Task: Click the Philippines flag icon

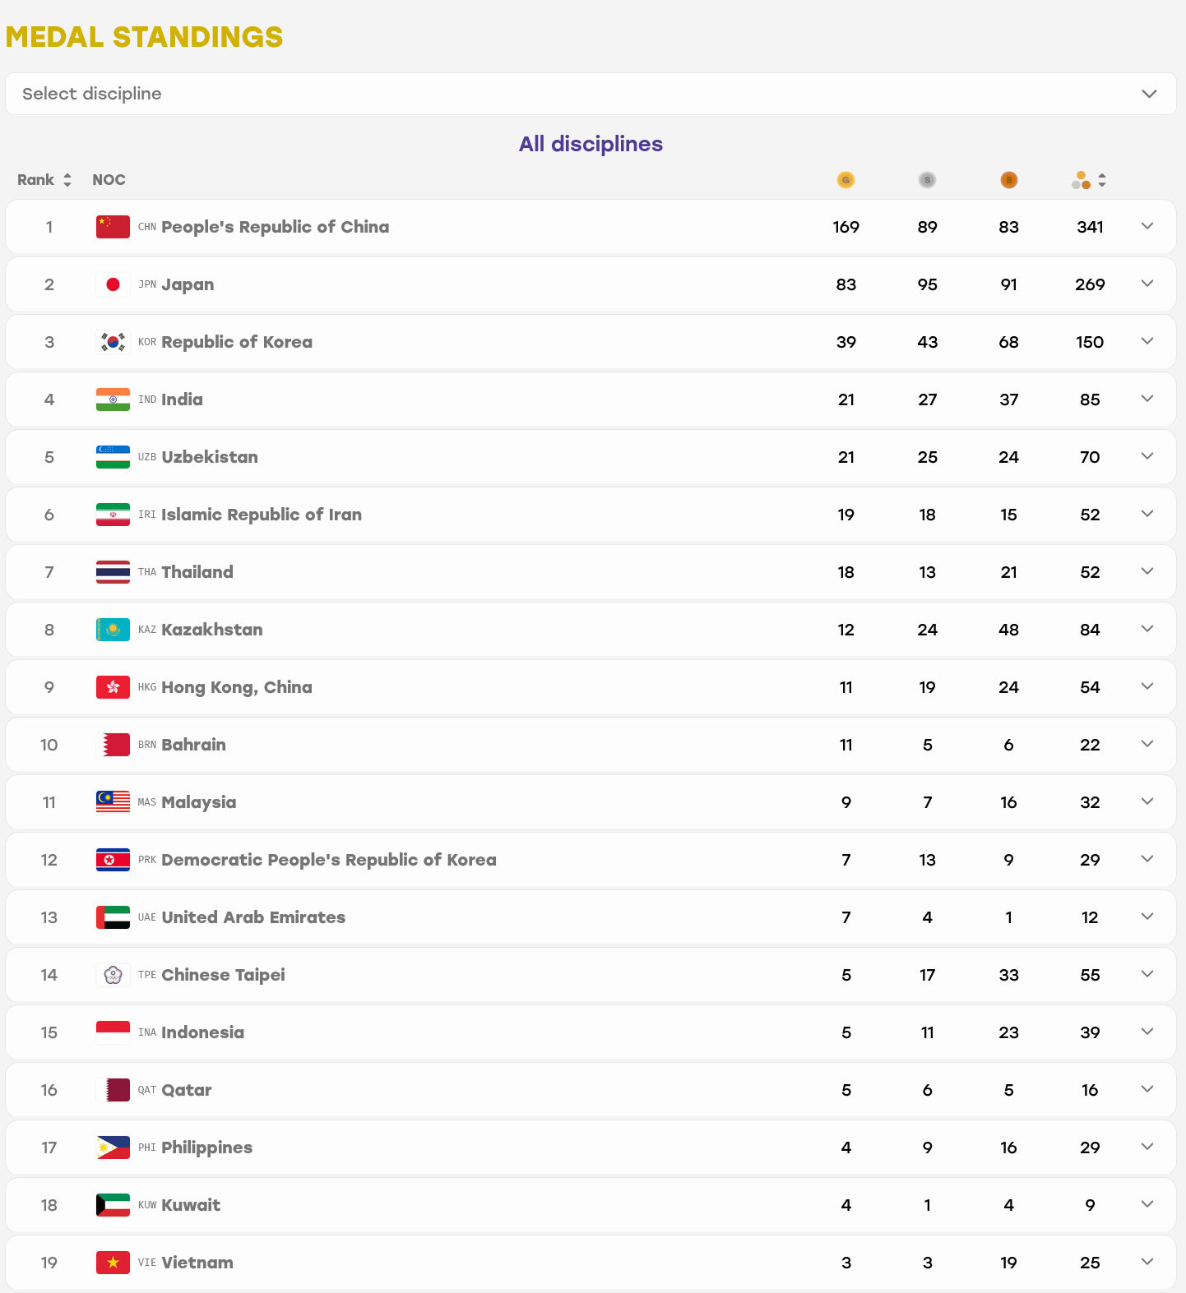Action: 113,1148
